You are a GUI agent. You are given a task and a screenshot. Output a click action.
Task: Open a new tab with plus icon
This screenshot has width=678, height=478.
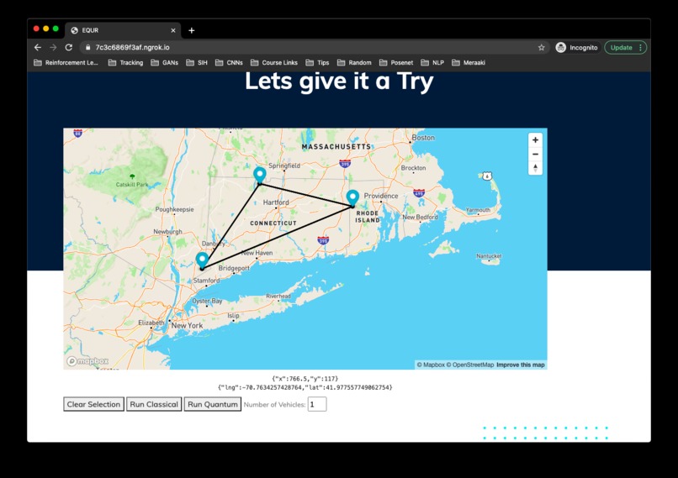[192, 30]
